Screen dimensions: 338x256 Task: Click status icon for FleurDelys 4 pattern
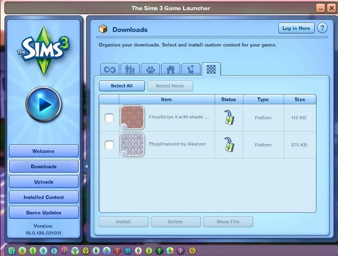229,117
